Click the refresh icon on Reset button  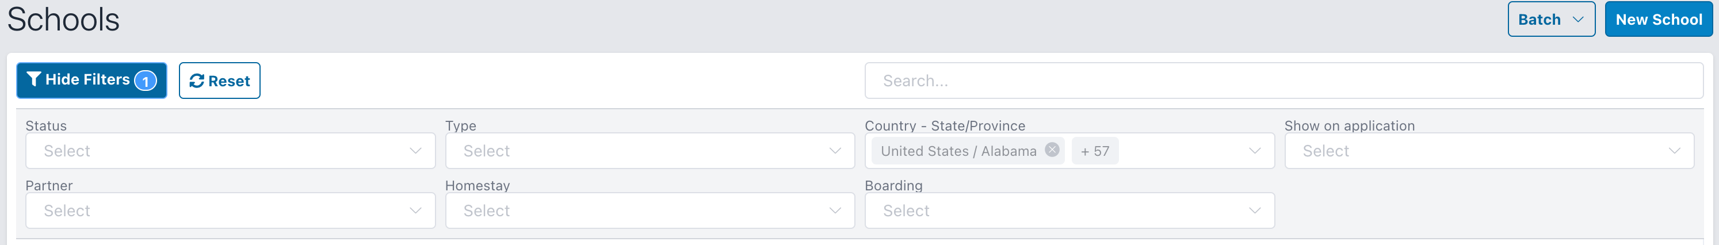(x=196, y=81)
